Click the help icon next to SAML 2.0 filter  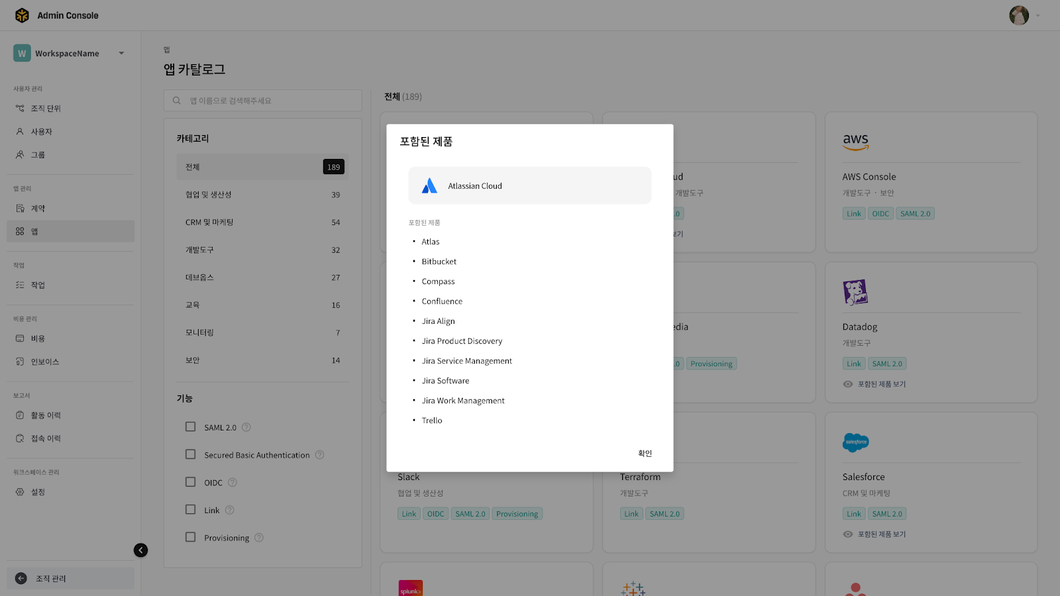pyautogui.click(x=246, y=427)
